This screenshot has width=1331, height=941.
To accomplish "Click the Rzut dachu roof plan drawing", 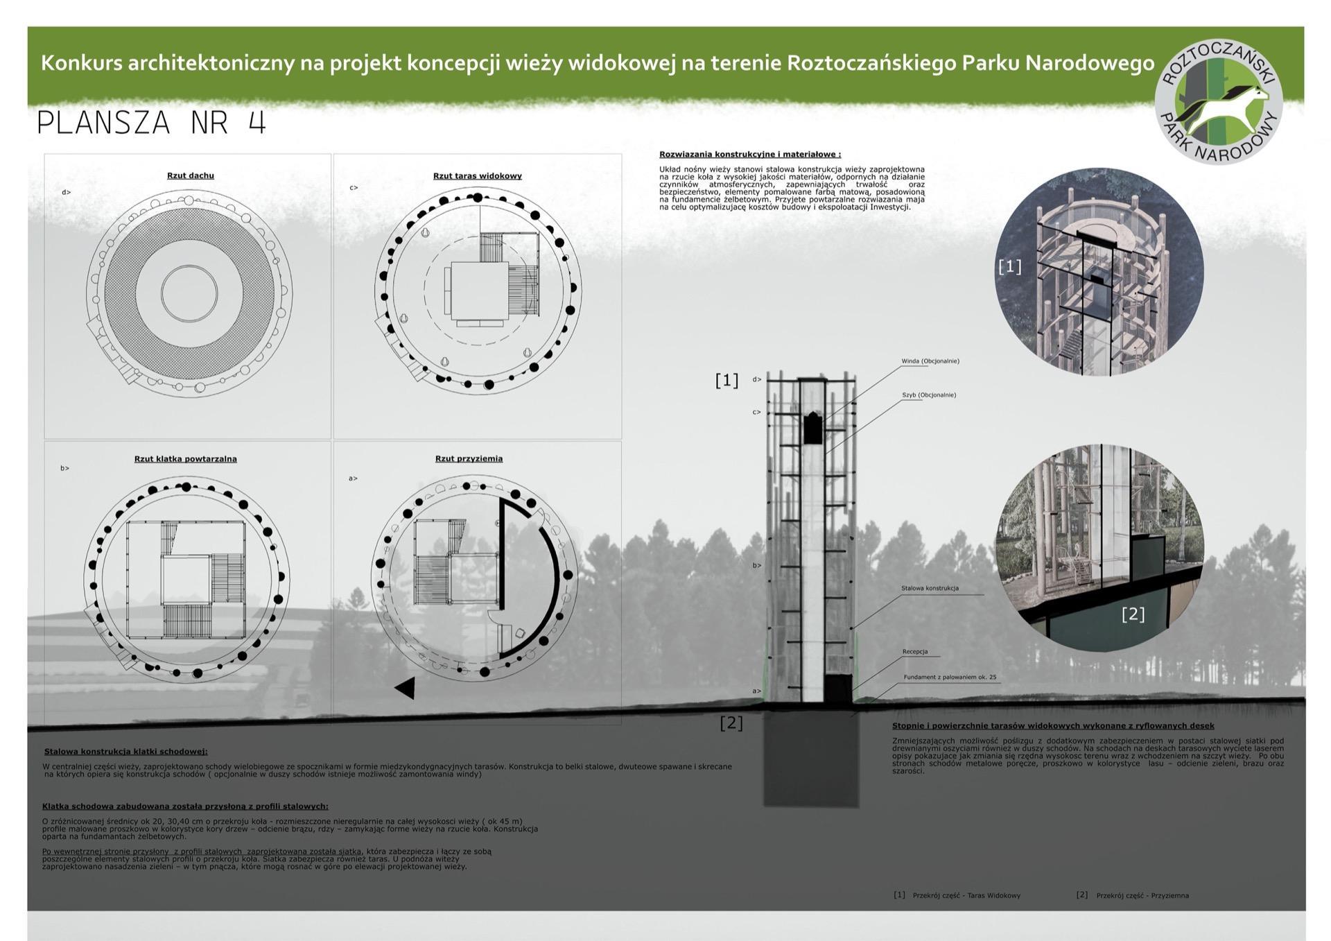I will pos(189,293).
